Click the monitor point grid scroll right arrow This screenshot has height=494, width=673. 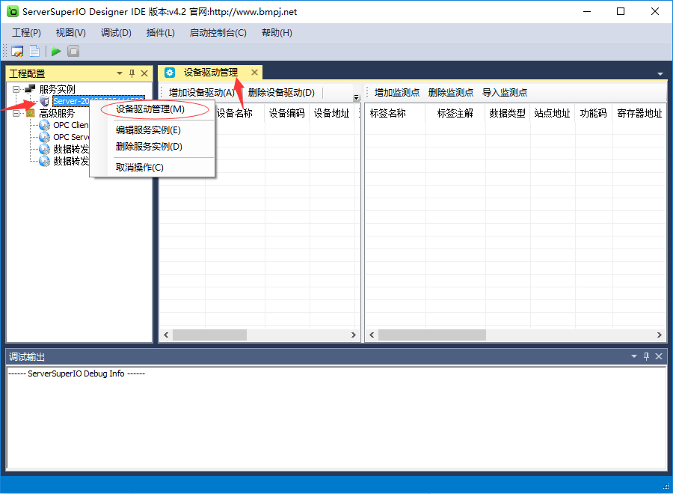(660, 335)
